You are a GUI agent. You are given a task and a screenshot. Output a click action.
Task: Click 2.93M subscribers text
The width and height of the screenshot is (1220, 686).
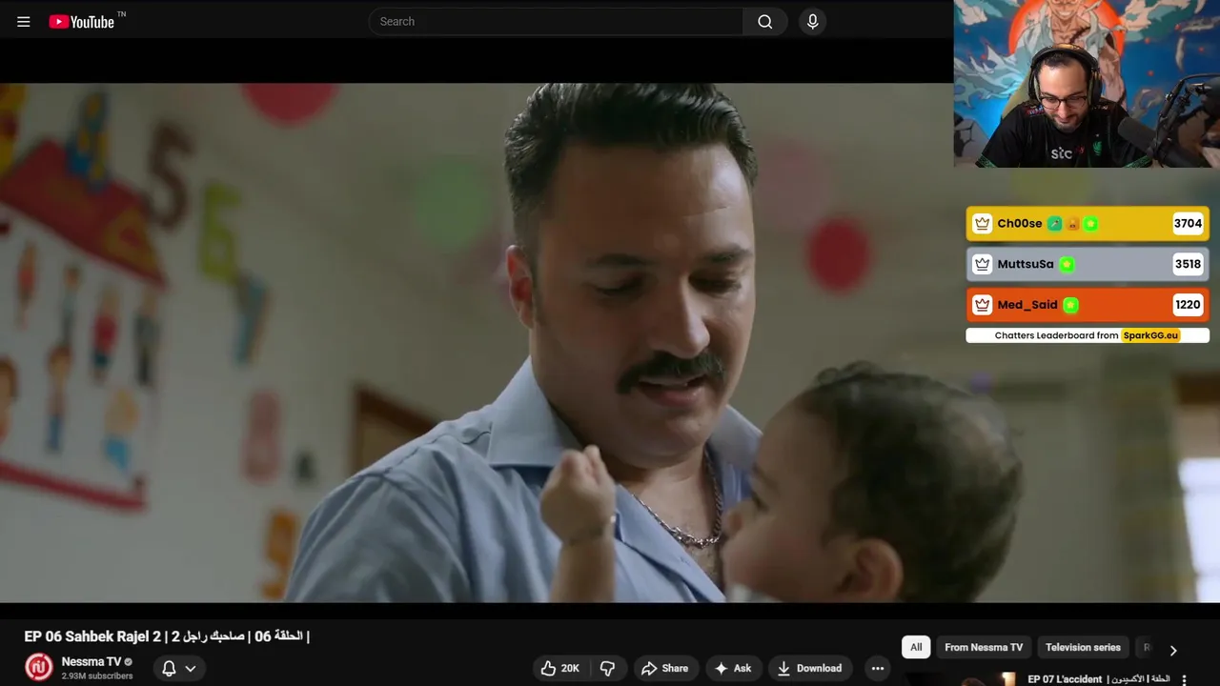97,676
